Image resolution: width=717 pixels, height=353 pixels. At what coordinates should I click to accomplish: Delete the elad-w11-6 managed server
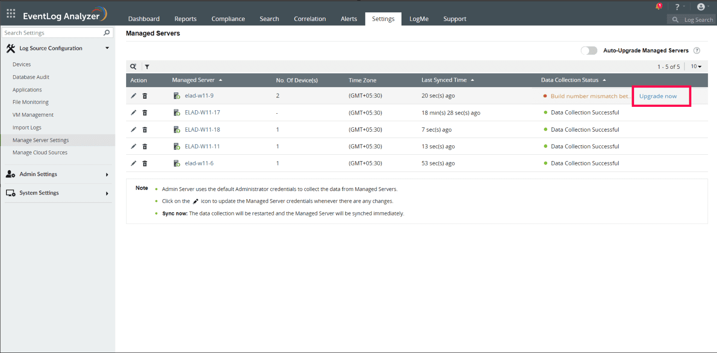[x=145, y=164]
